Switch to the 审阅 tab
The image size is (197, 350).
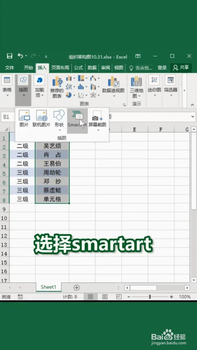click(105, 68)
